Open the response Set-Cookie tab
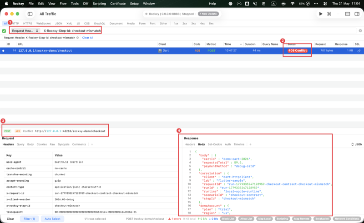 [215, 144]
